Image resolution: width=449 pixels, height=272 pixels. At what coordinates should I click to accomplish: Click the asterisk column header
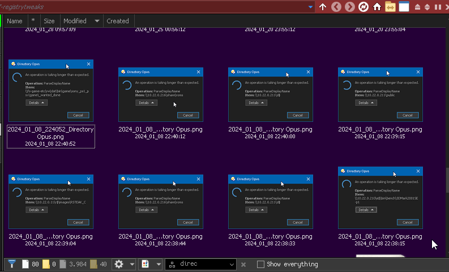(33, 21)
